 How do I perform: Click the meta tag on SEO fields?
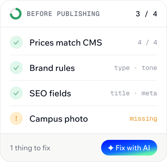[x=149, y=93]
